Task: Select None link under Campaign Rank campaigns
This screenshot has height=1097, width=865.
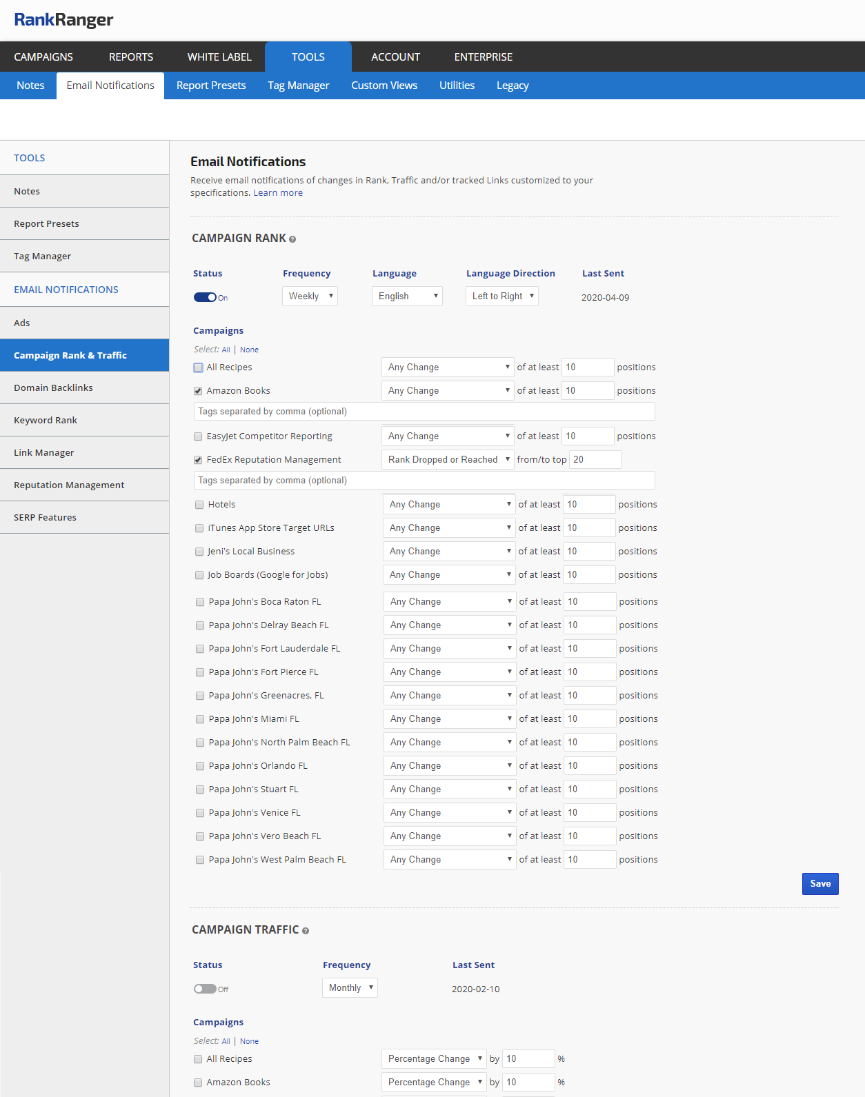Action: [249, 350]
